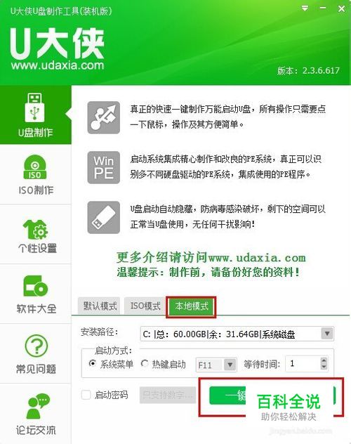Click the USB flash drive feature icon
Screen dimensions: 351x444
[103, 218]
